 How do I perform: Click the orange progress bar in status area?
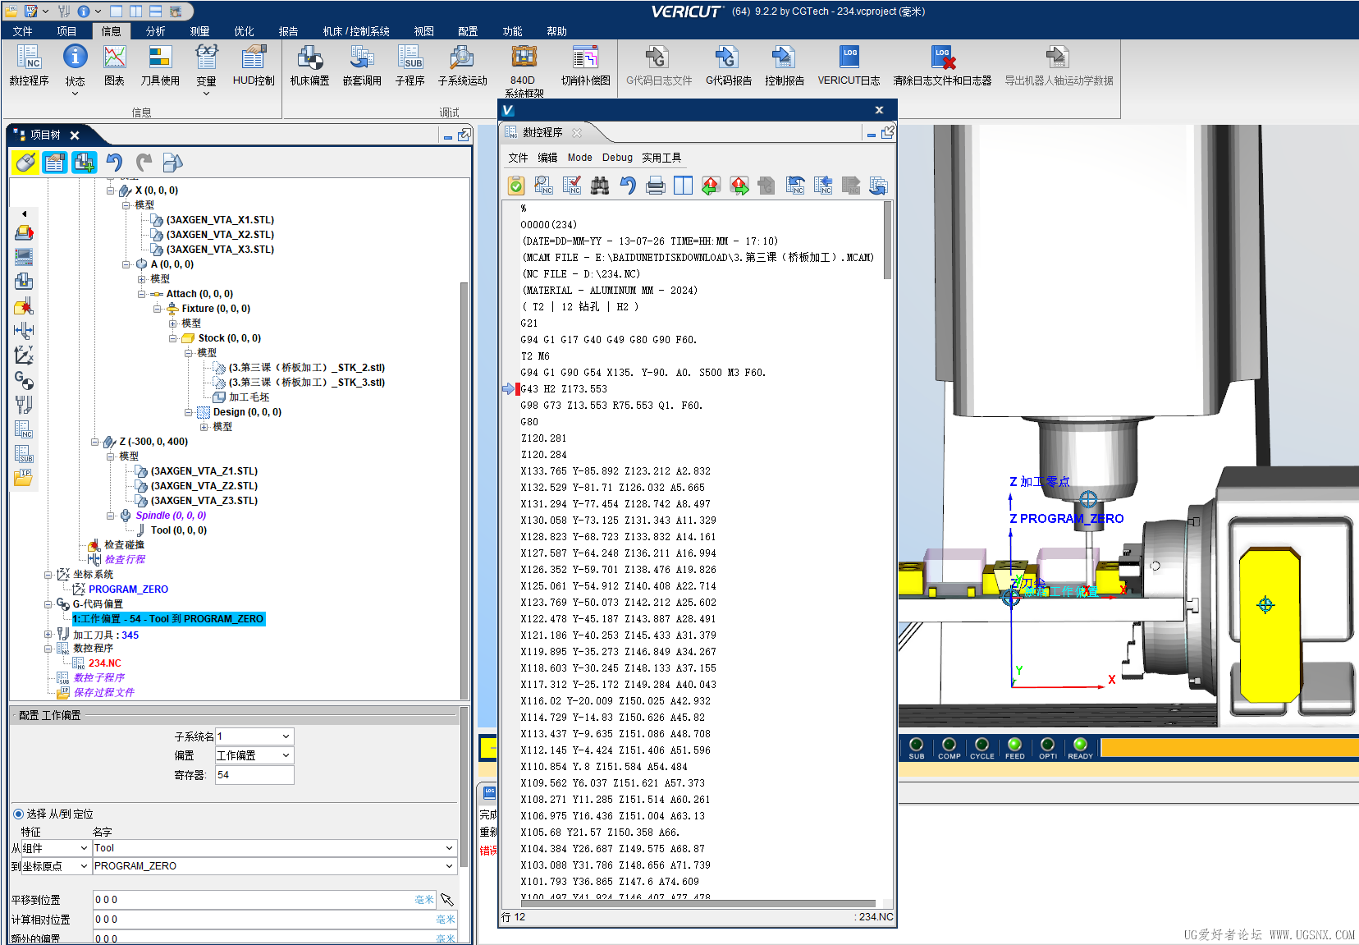tap(1229, 747)
